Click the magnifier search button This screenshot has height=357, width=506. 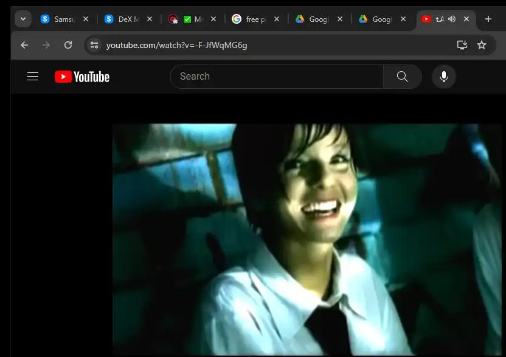403,77
